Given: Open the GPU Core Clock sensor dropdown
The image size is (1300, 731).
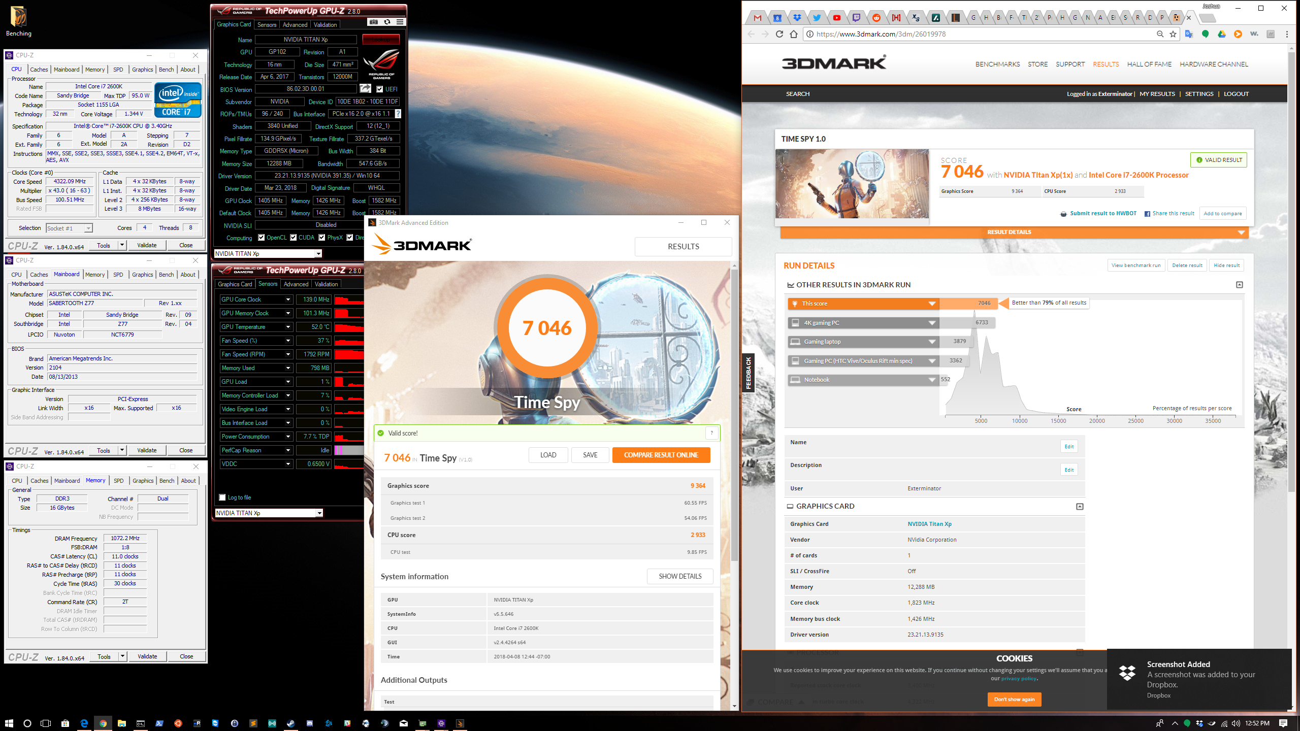Looking at the screenshot, I should coord(288,300).
